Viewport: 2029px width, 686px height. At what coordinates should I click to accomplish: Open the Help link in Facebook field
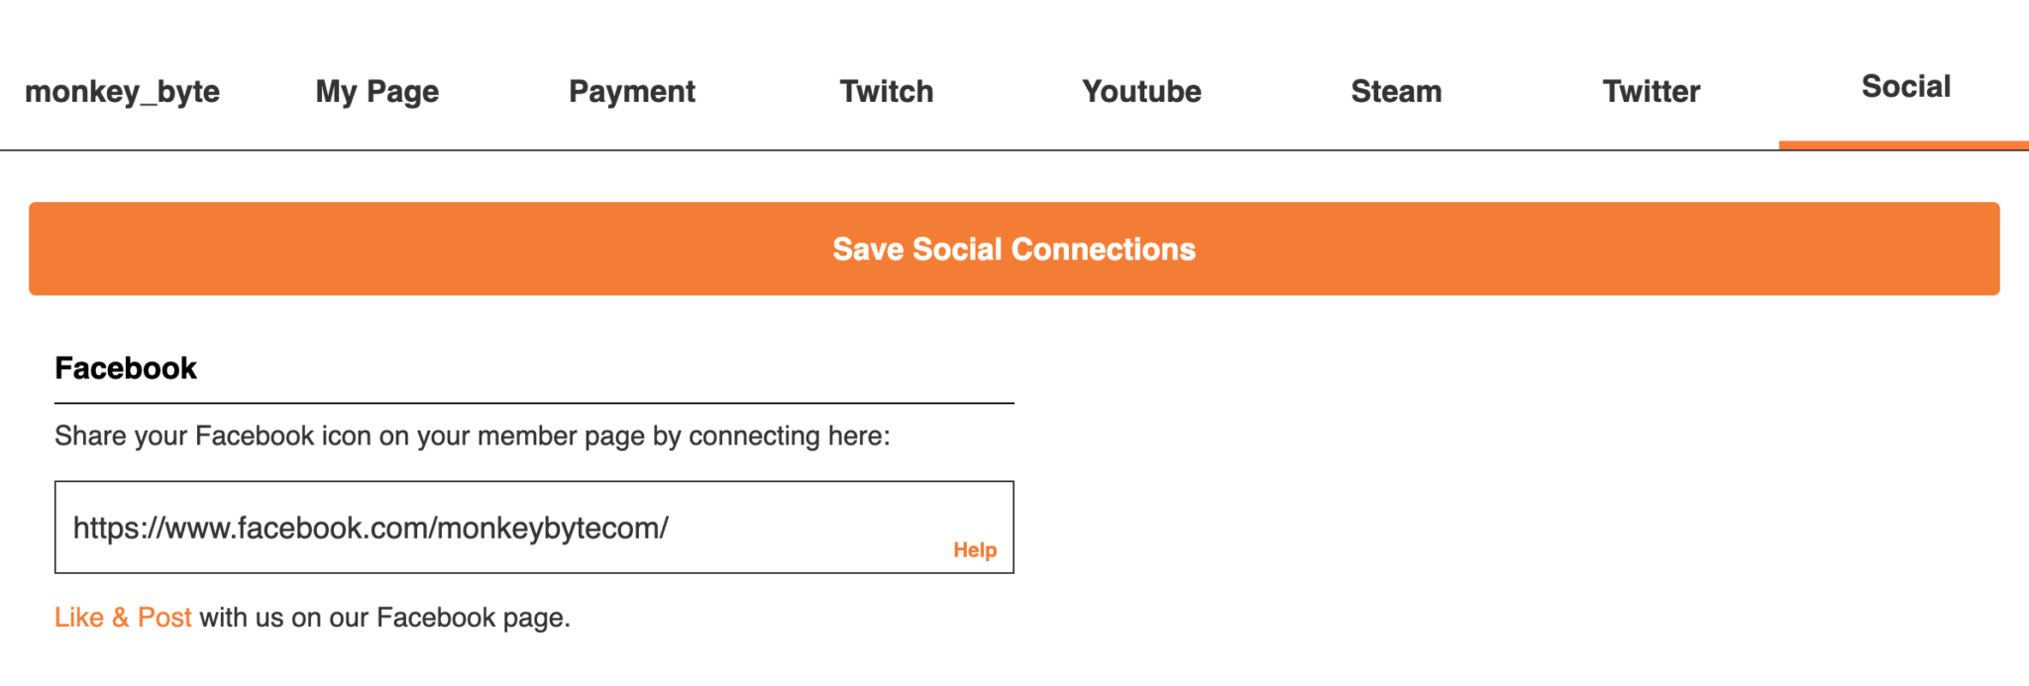click(975, 550)
